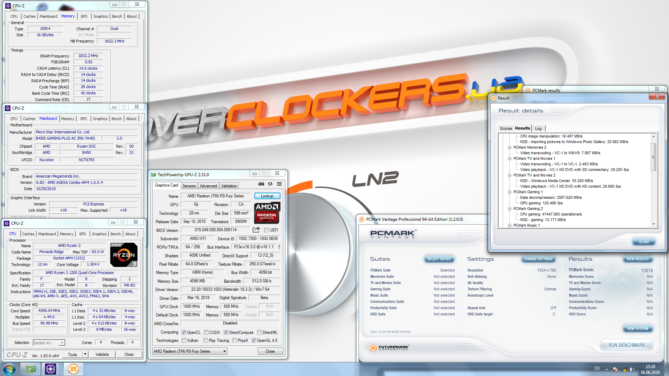Screen dimensions: 669x376
Task: Click the Bus Interface question mark icon
Action: [279, 247]
